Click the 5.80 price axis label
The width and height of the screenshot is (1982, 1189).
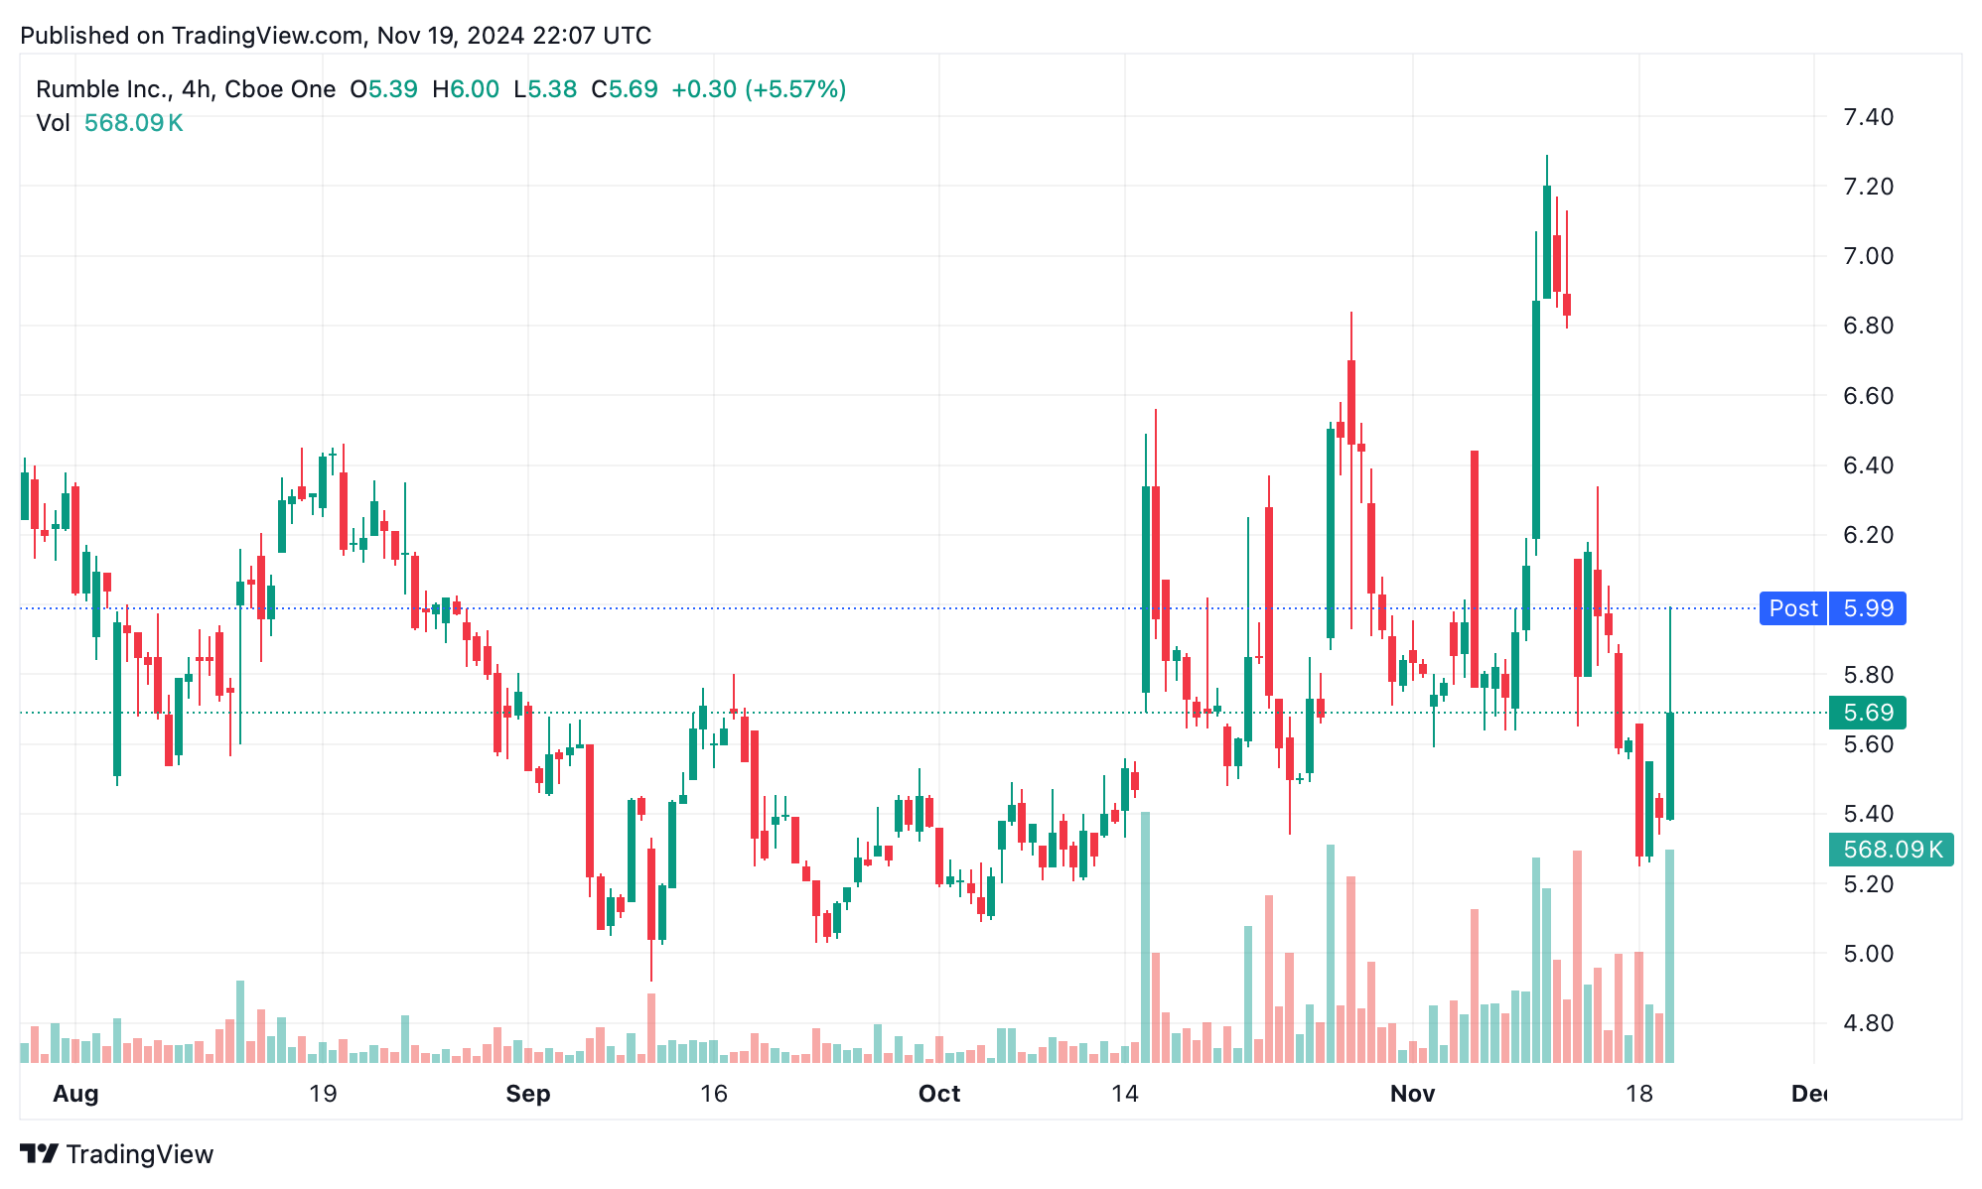click(x=1869, y=675)
